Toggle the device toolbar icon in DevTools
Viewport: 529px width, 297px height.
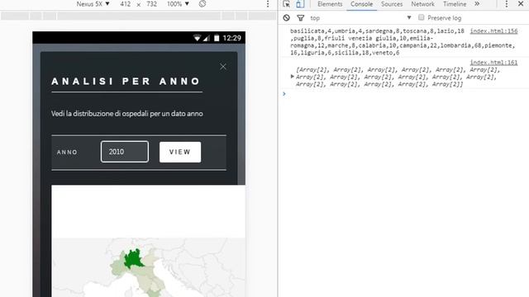(299, 3)
